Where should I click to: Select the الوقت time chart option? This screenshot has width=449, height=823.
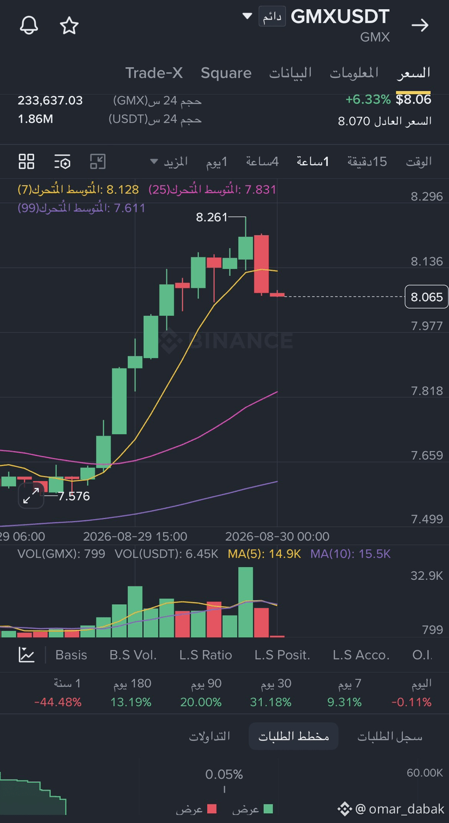(419, 161)
